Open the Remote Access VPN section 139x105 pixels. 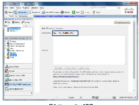point(19,76)
